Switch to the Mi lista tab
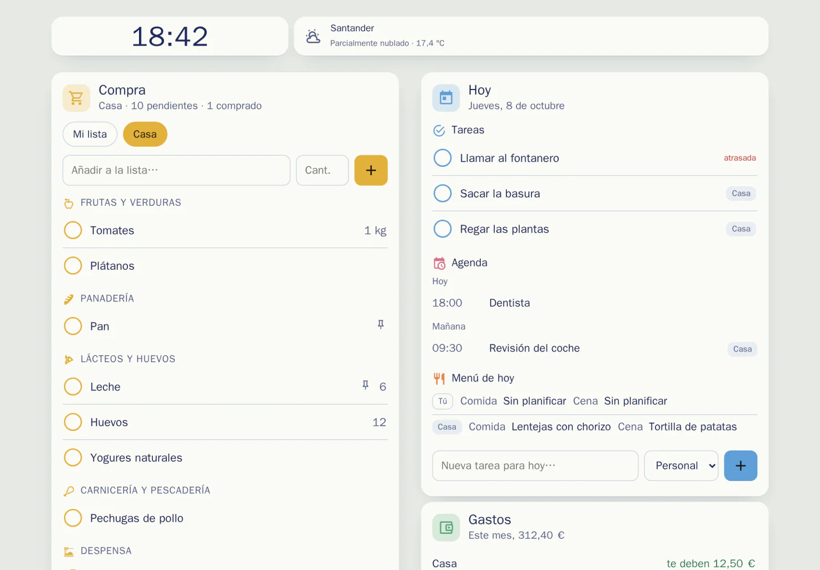 [90, 134]
